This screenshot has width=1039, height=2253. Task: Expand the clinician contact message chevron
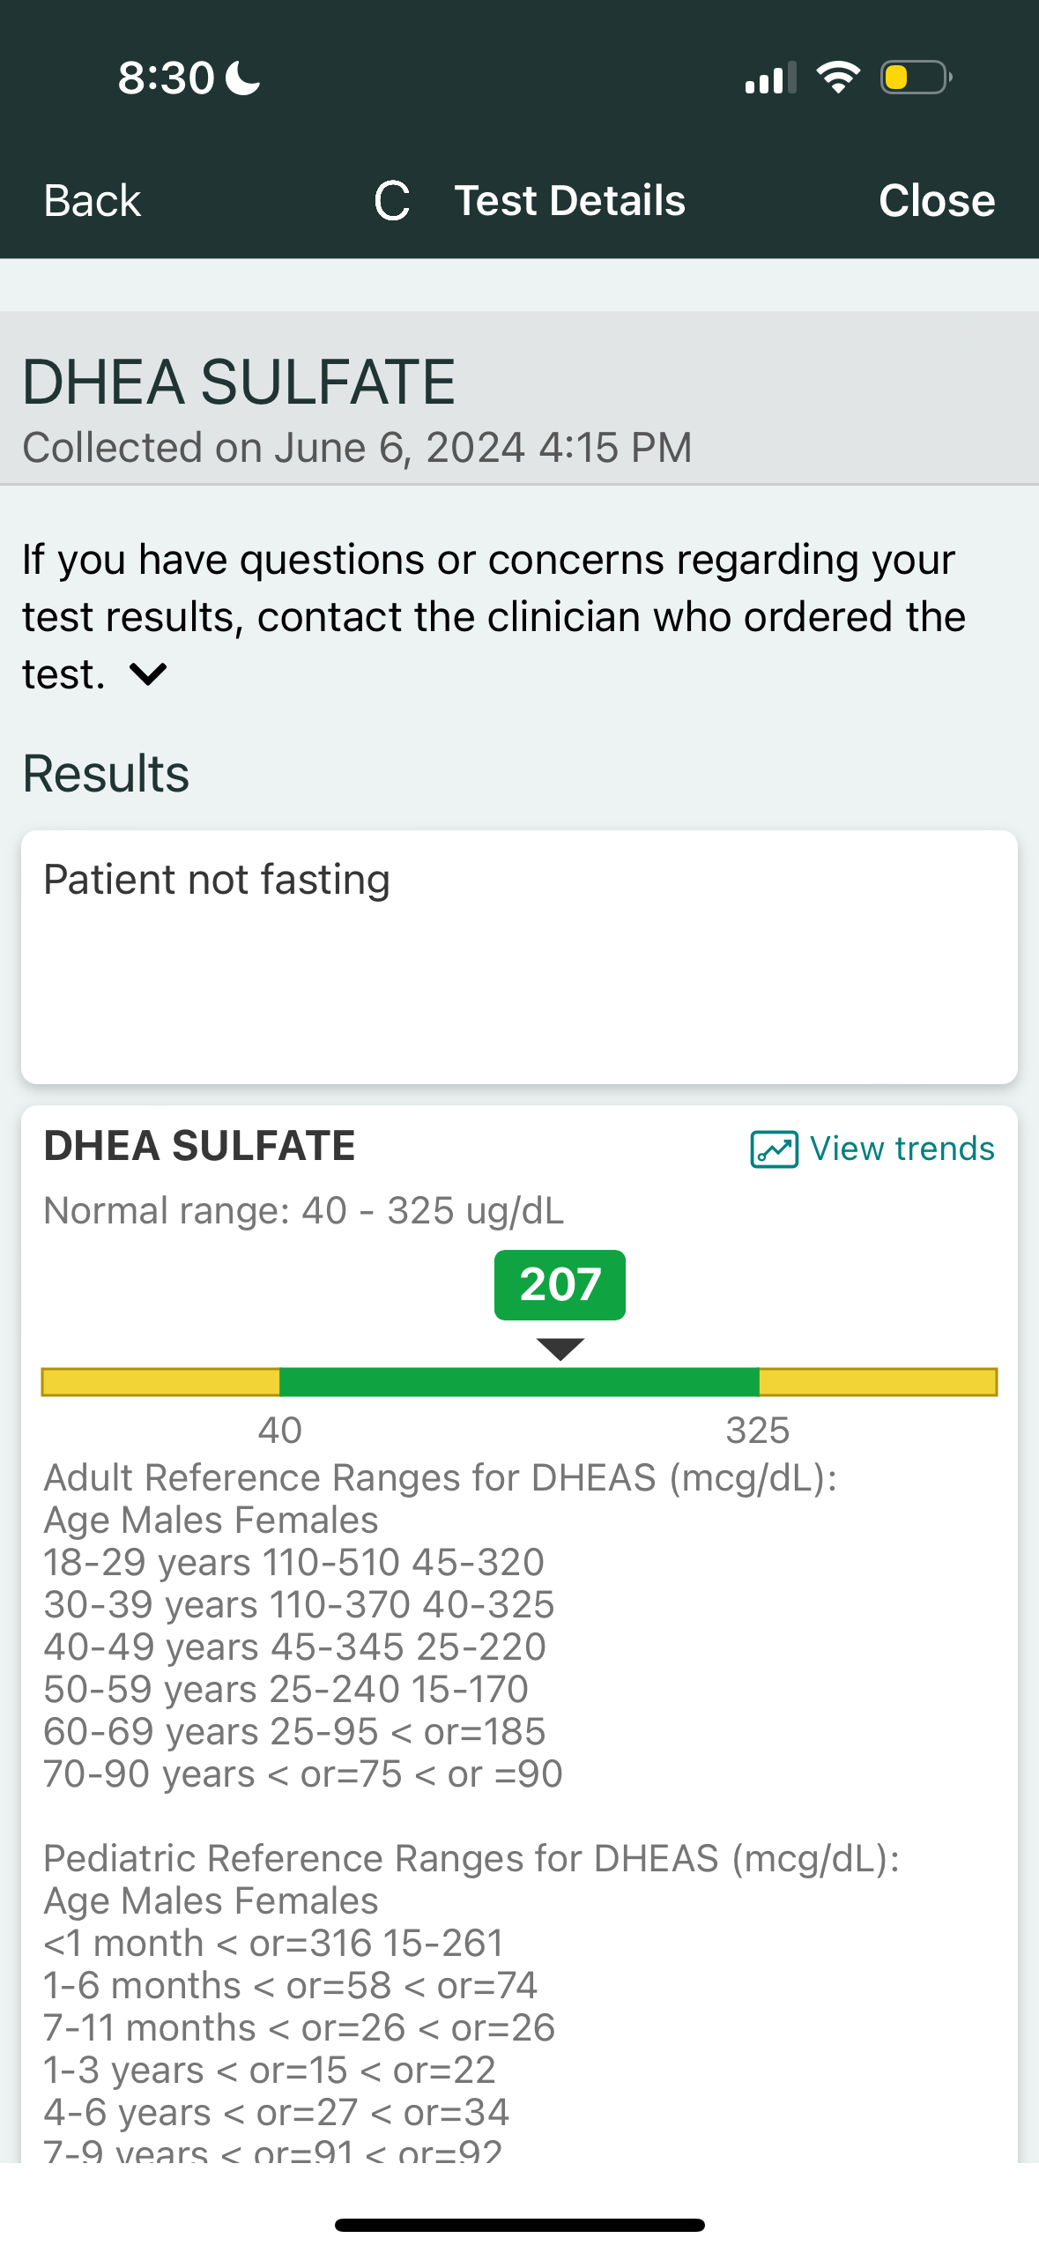click(148, 674)
